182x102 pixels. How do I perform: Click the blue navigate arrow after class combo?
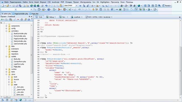[x=80, y=6]
